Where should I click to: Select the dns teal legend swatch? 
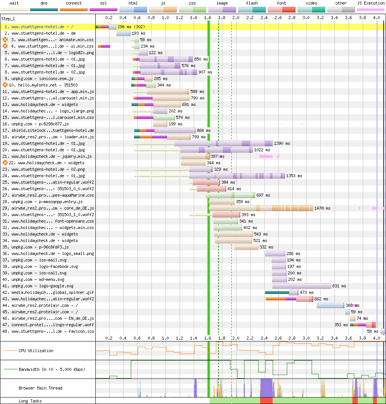pyautogui.click(x=44, y=10)
